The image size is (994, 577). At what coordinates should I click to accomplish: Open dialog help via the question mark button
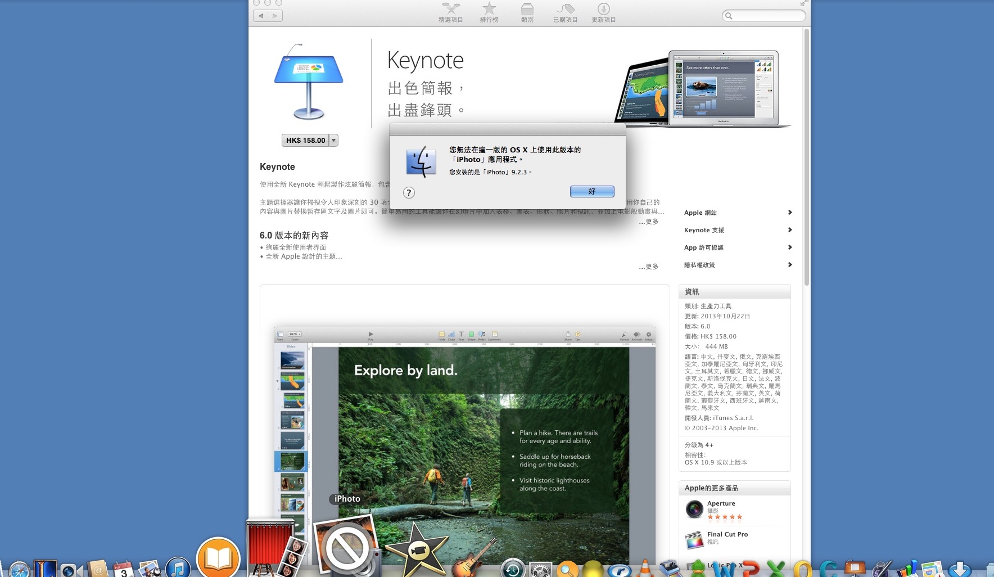pyautogui.click(x=409, y=193)
